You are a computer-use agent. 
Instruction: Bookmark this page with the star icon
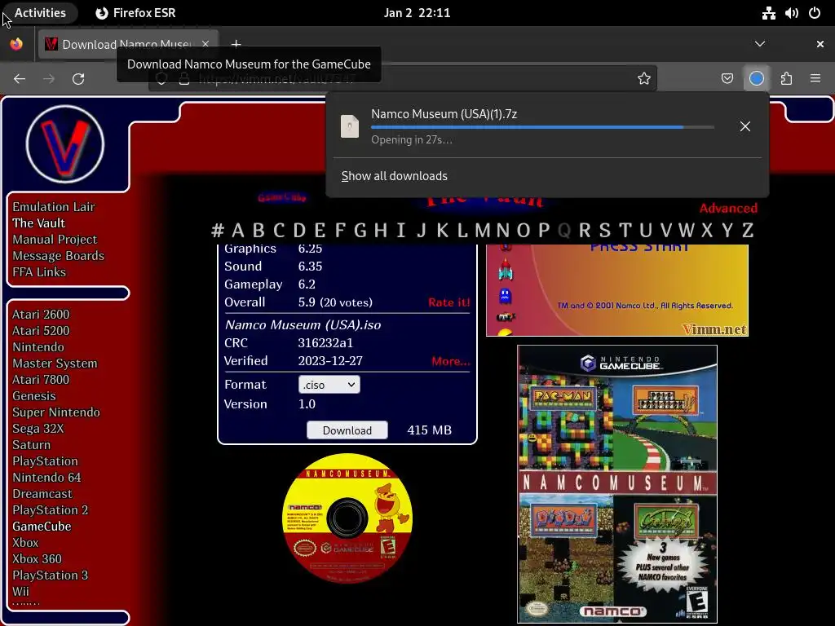(x=644, y=79)
